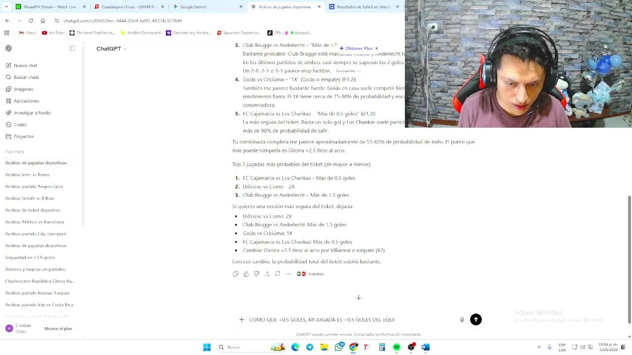The image size is (632, 355).
Task: Open the ChatGPT logo home icon
Action: (8, 48)
